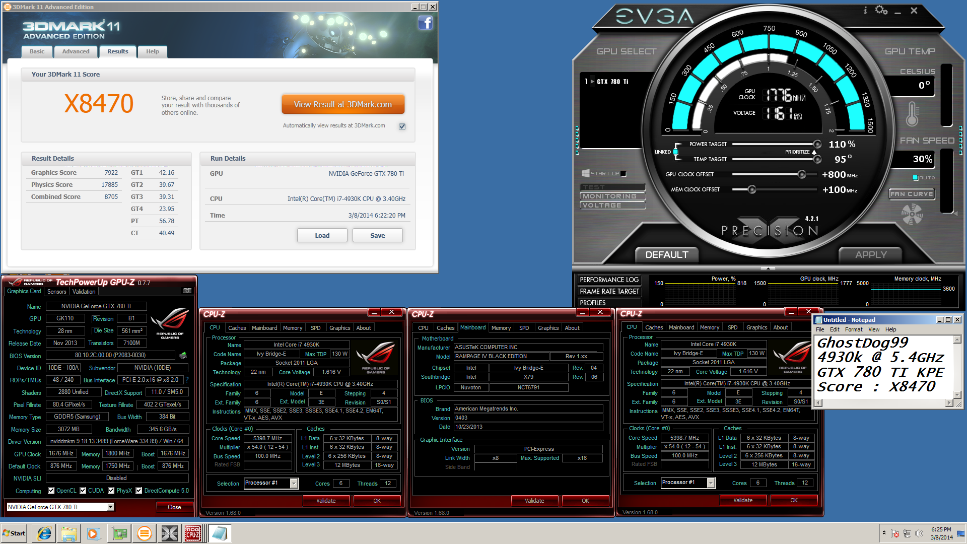Click the Prioritize arrow in Precision
Image resolution: width=967 pixels, height=544 pixels.
coord(814,152)
